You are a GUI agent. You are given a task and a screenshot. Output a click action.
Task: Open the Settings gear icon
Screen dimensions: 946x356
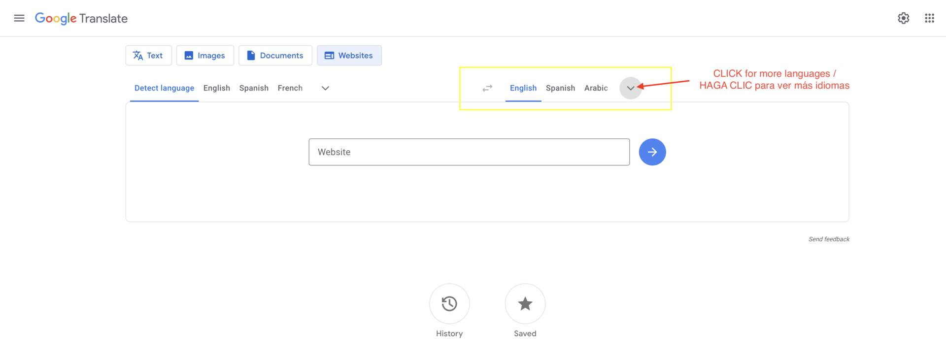[x=903, y=18]
